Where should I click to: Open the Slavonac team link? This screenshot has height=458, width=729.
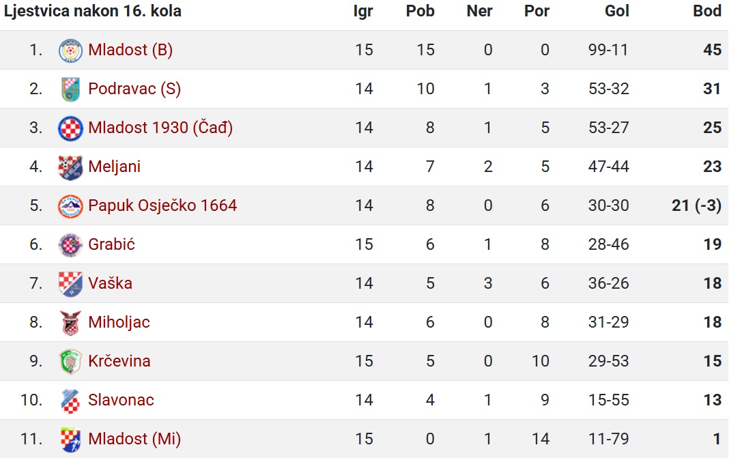coord(121,400)
